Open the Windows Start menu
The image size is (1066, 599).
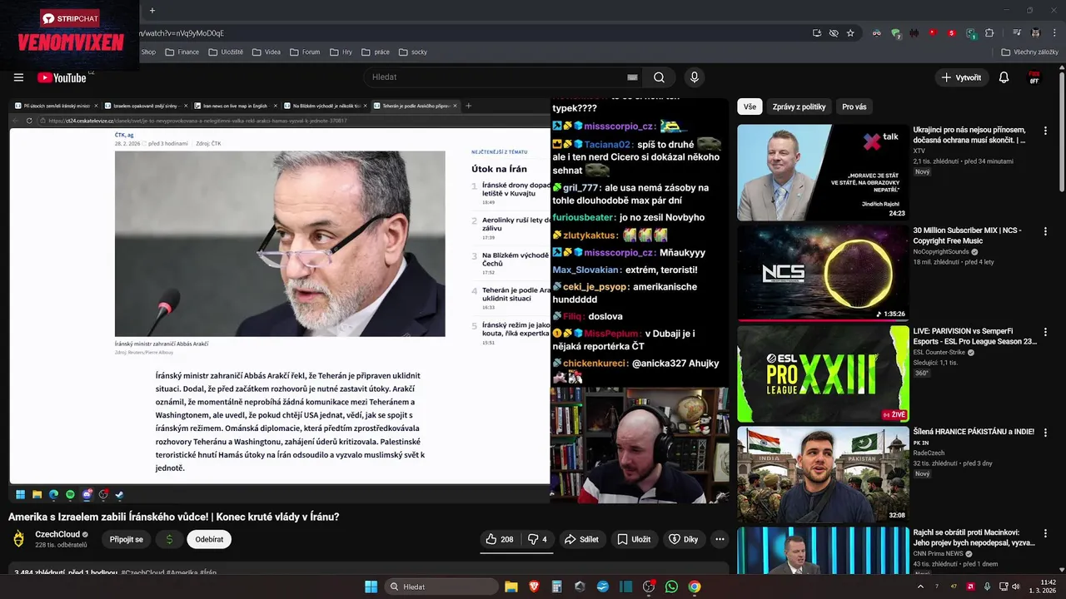[371, 587]
